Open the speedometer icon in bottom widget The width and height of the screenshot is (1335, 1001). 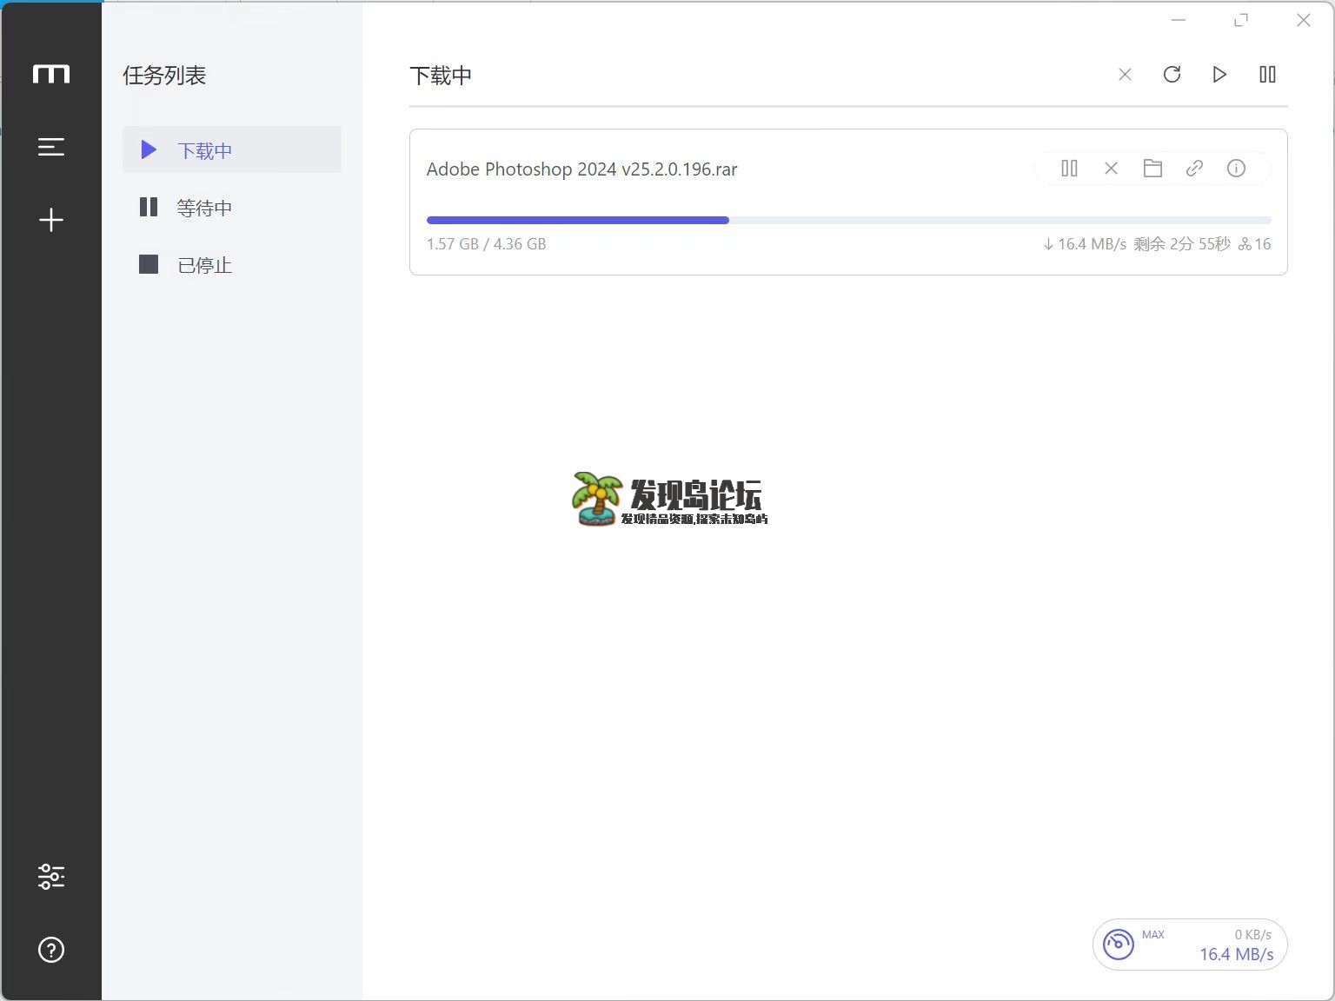[1119, 944]
